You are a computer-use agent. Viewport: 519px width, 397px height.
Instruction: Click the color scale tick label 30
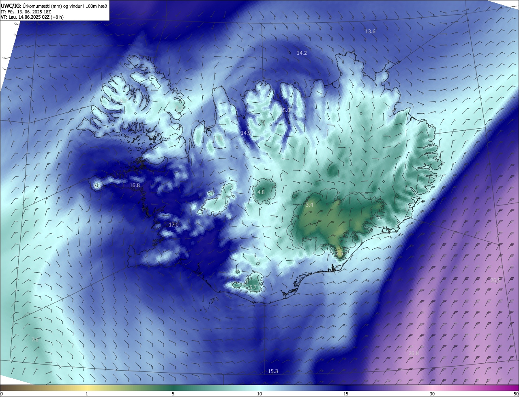click(x=432, y=394)
